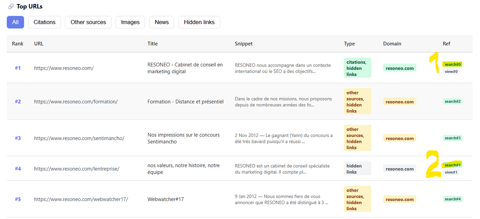Click the search#2 ref tag
The width and height of the screenshot is (480, 219).
[453, 102]
